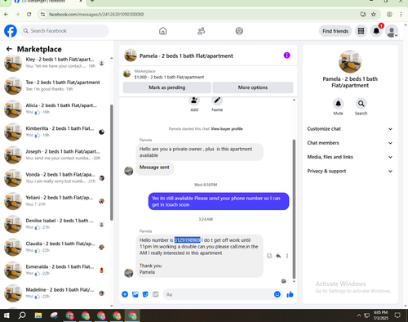The width and height of the screenshot is (408, 322).
Task: Open Joseph conversation in list
Action: [x=55, y=154]
